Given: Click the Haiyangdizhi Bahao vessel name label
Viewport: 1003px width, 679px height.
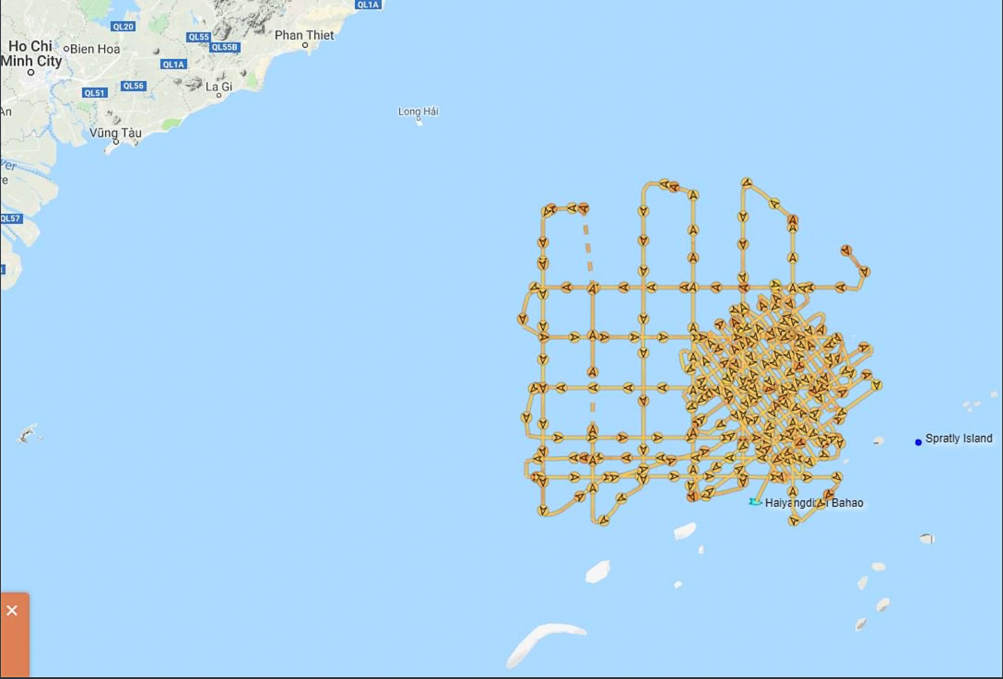Looking at the screenshot, I should pyautogui.click(x=814, y=502).
